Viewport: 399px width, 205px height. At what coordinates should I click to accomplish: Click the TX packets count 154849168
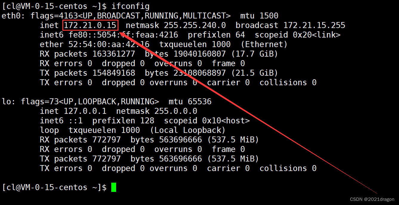(x=114, y=73)
